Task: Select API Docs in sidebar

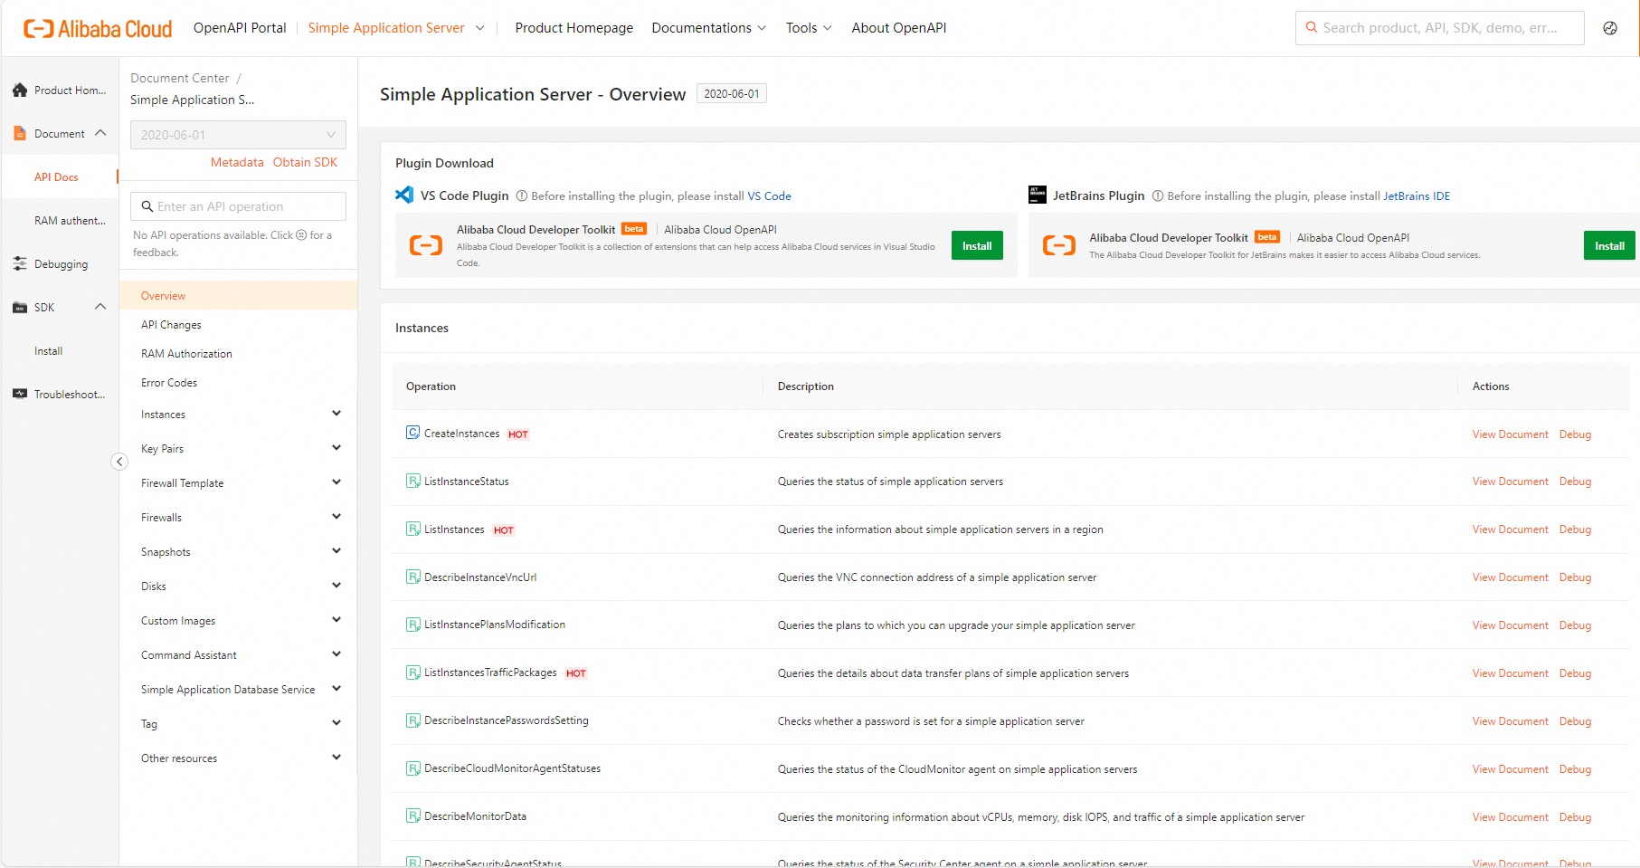Action: 56,177
